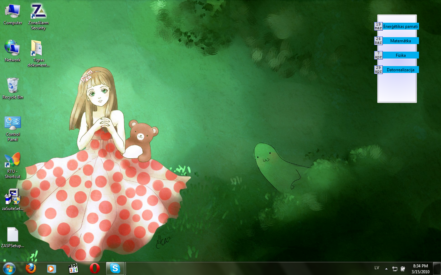Select the ZASPSetup text file icon

click(13, 237)
